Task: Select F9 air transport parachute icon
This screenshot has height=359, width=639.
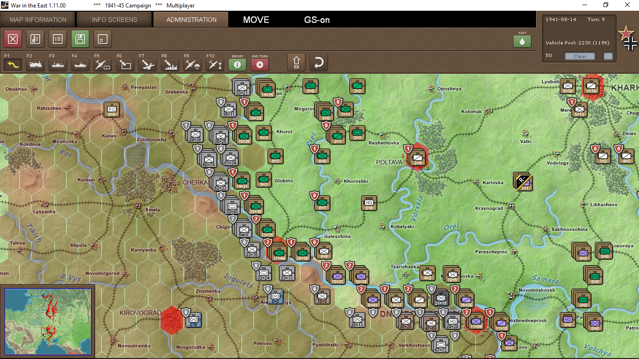Action: [x=192, y=65]
